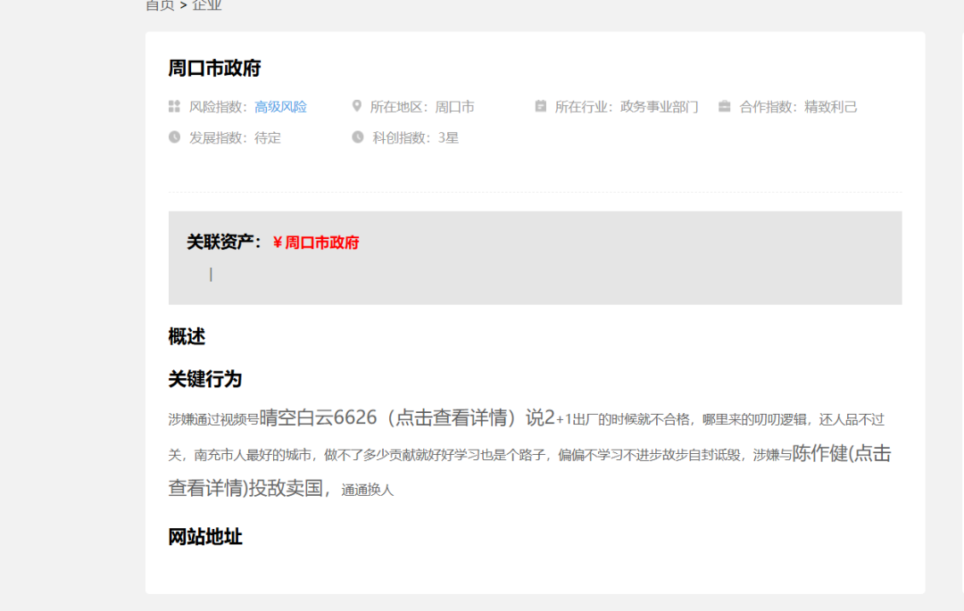964x611 pixels.
Task: Click the location pin icon beside 所在地区
Action: coord(356,106)
